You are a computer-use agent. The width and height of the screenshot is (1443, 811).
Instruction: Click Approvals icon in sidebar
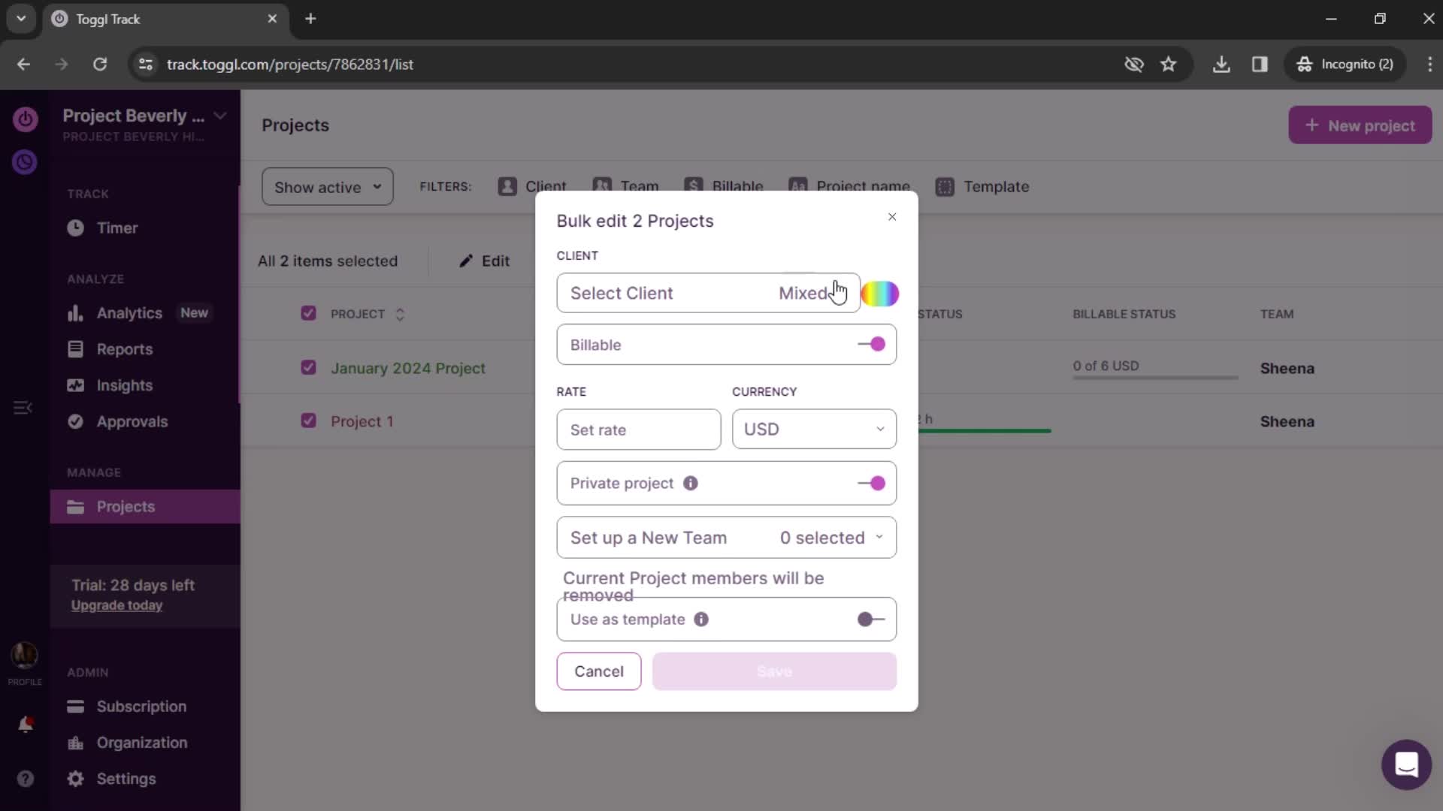coord(77,421)
